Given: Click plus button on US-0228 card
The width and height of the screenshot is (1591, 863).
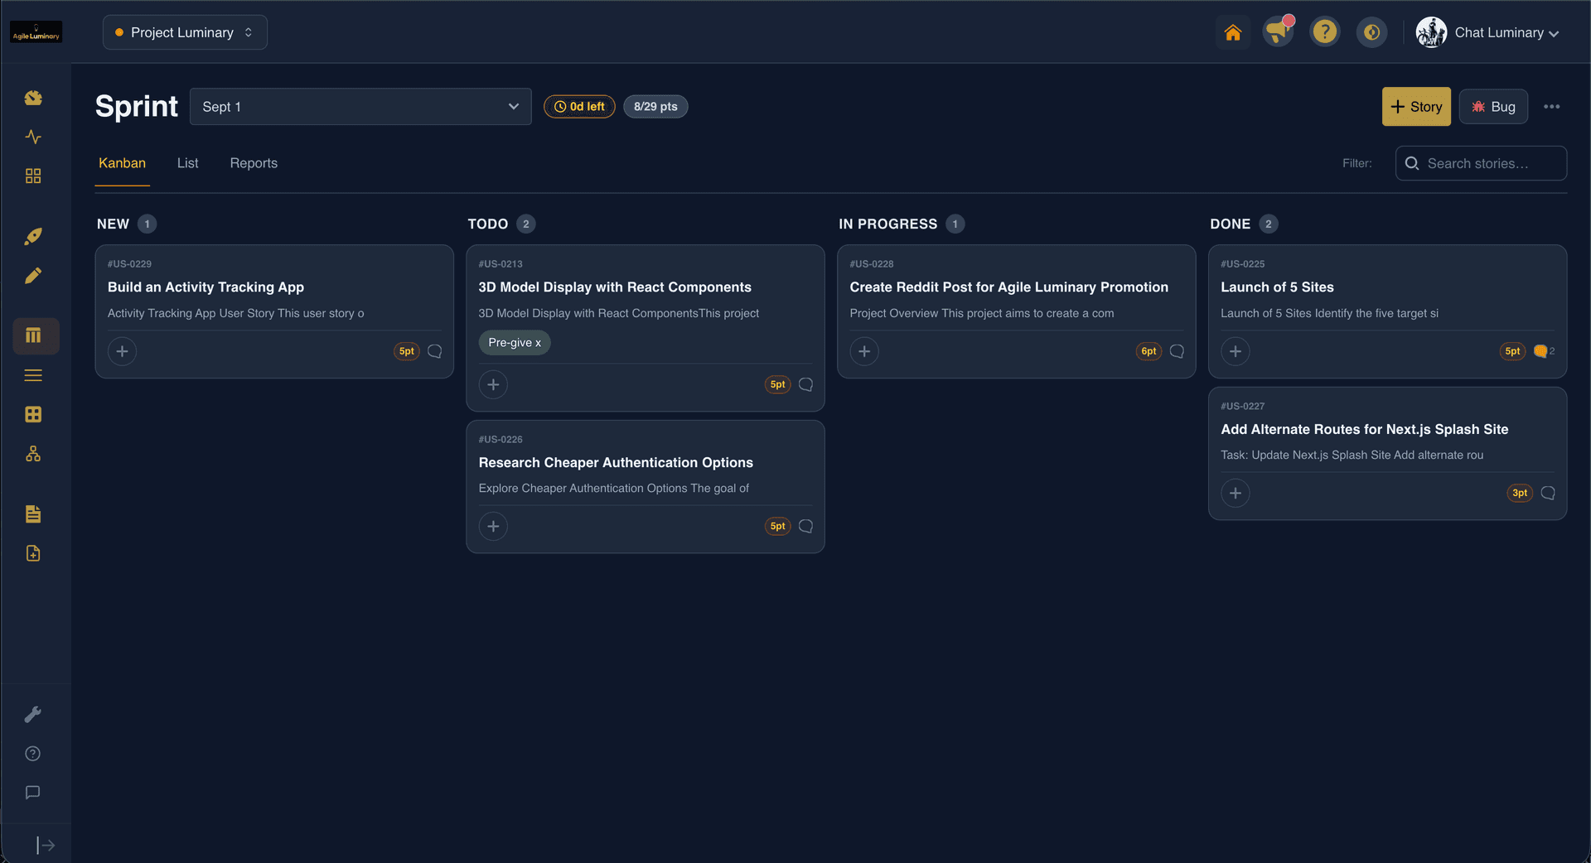Looking at the screenshot, I should click(x=864, y=351).
